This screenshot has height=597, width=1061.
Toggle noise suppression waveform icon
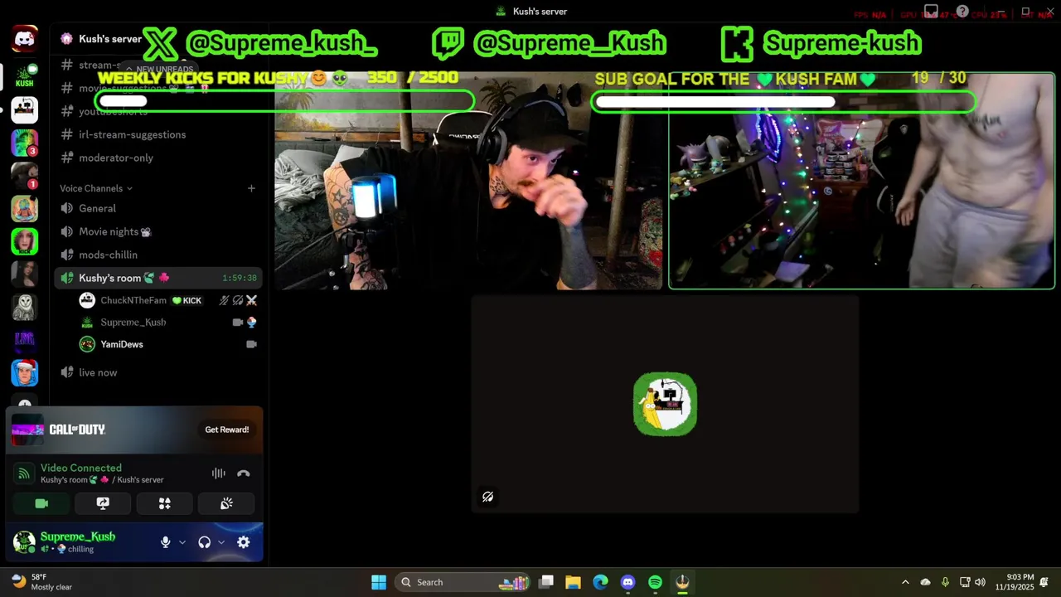pos(218,473)
